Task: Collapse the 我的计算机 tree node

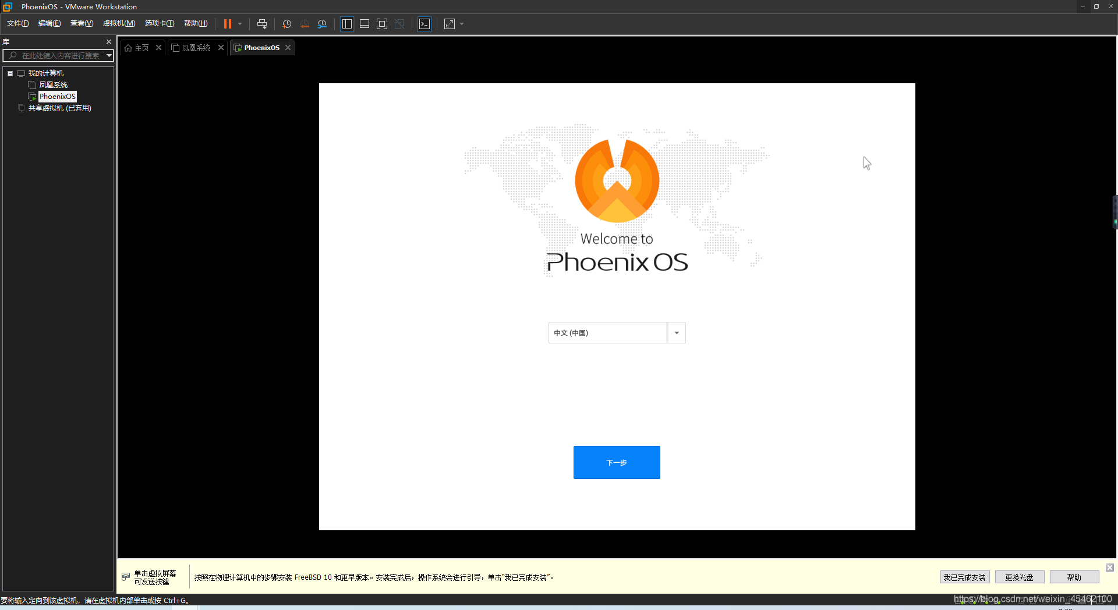Action: tap(10, 73)
